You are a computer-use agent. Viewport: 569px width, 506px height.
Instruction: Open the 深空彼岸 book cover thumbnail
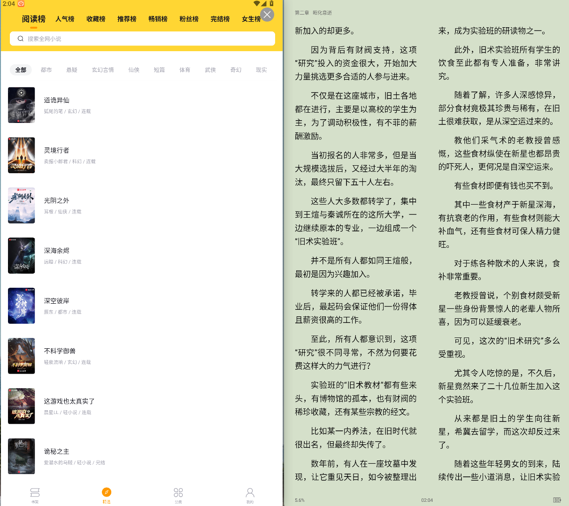pyautogui.click(x=21, y=306)
